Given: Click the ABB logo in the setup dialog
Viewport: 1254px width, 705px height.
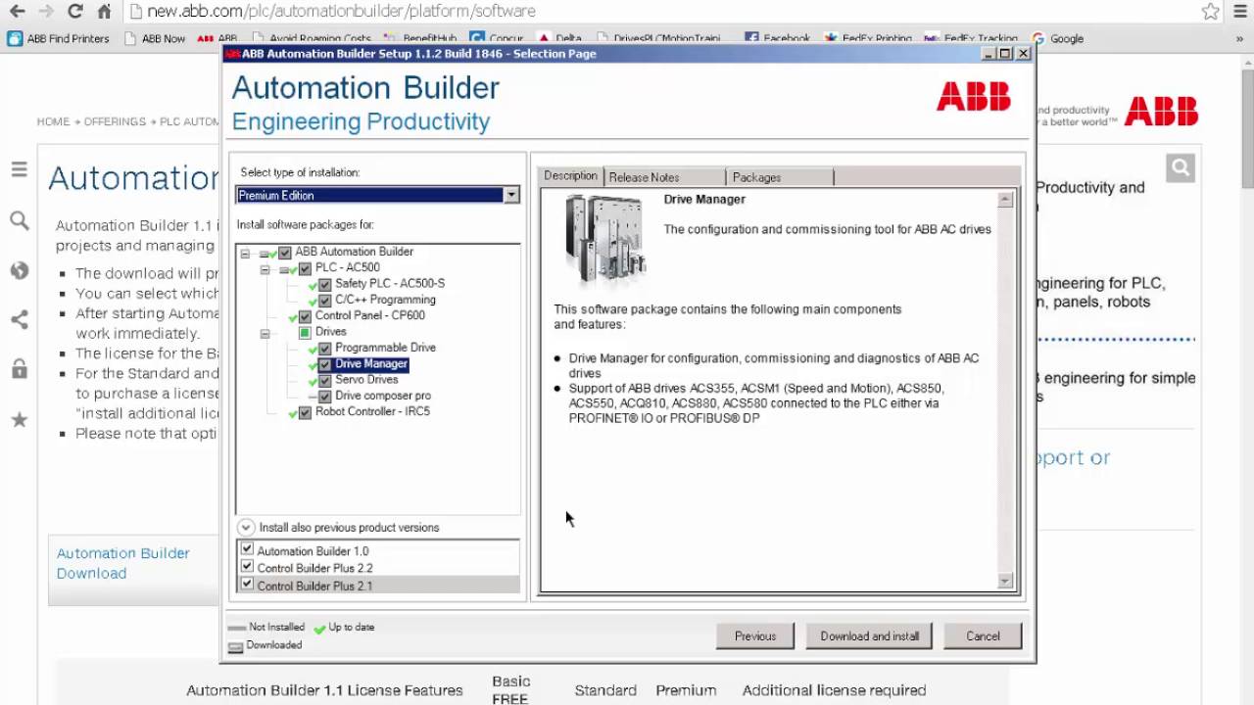Looking at the screenshot, I should tap(973, 96).
